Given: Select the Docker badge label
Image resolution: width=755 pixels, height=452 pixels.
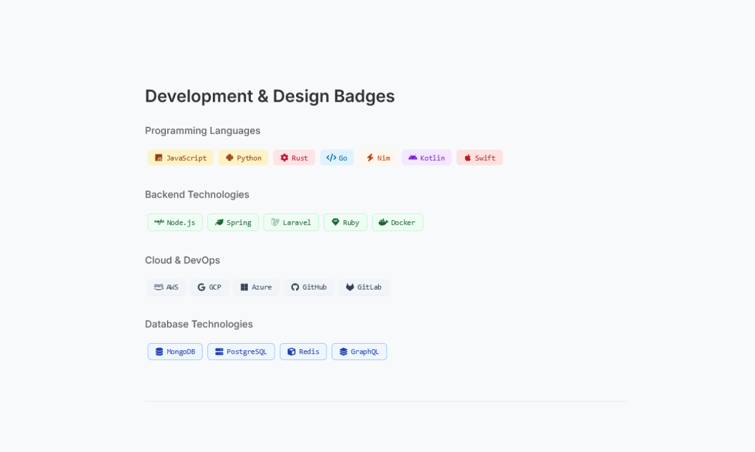Looking at the screenshot, I should (403, 222).
